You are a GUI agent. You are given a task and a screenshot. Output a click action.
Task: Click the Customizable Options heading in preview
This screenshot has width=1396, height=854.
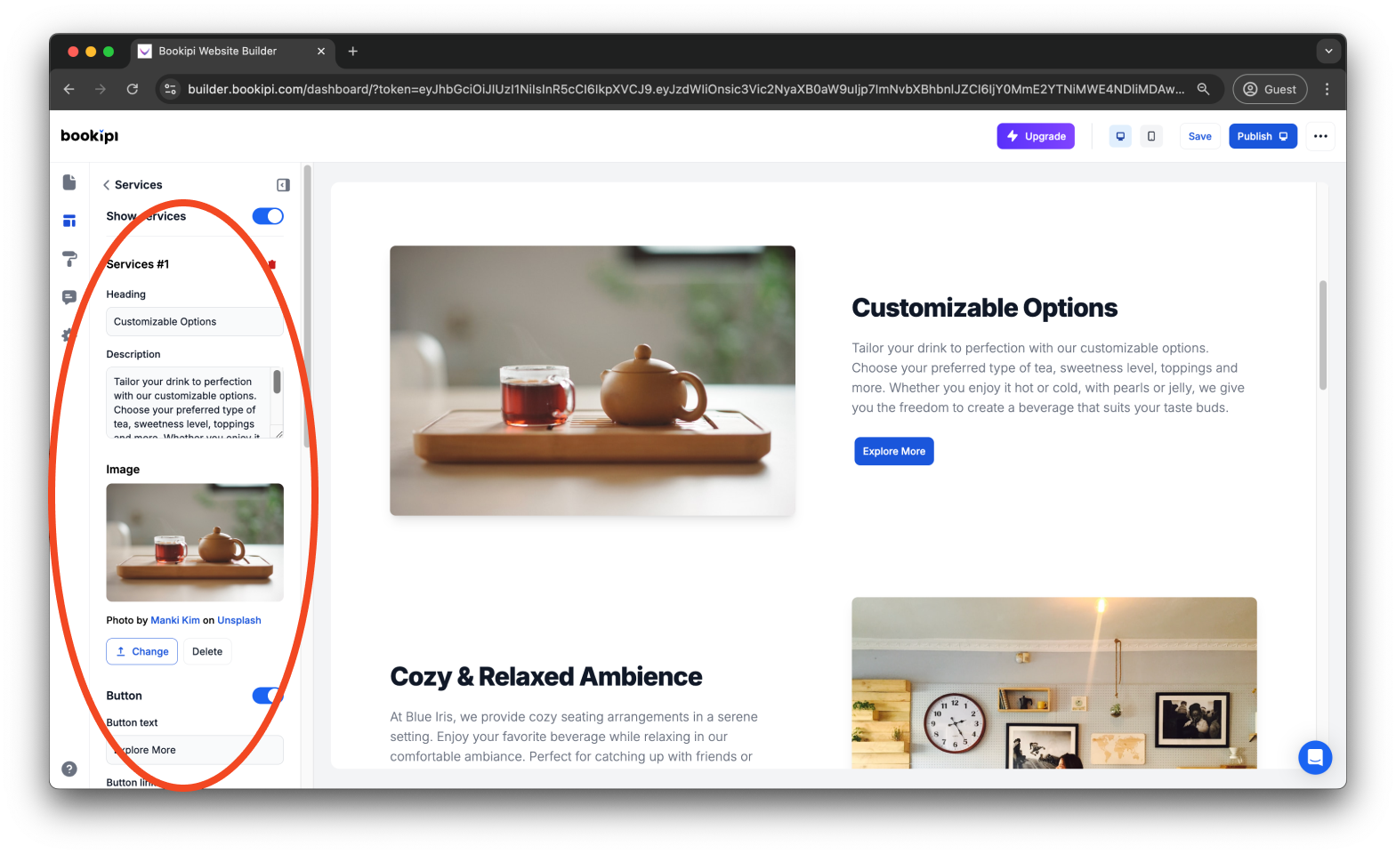coord(984,308)
